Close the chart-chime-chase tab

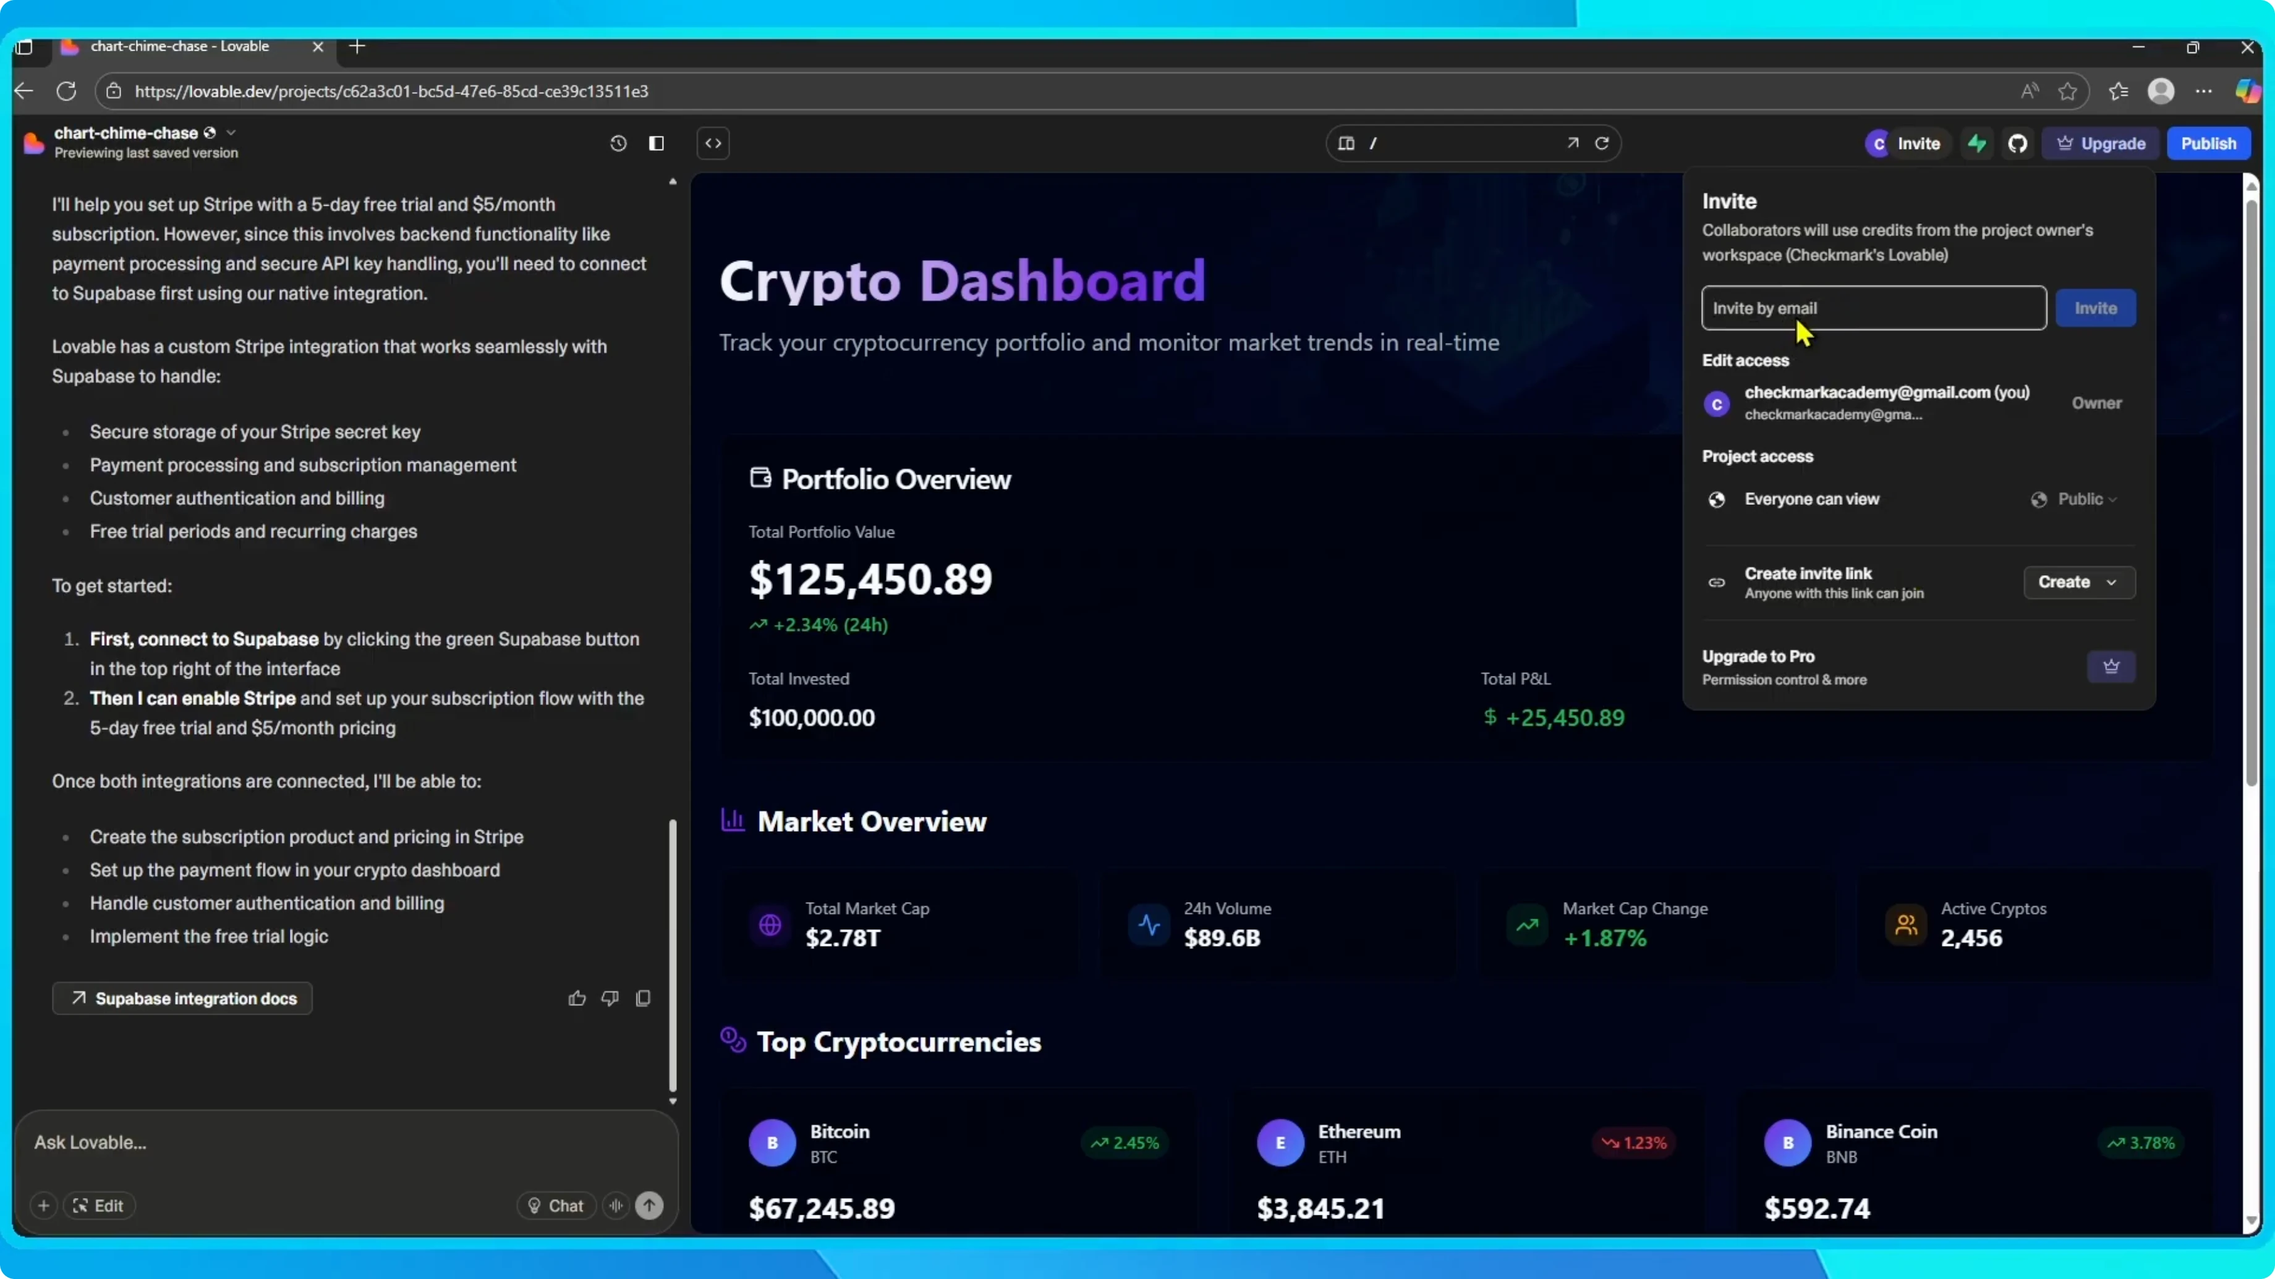(318, 47)
